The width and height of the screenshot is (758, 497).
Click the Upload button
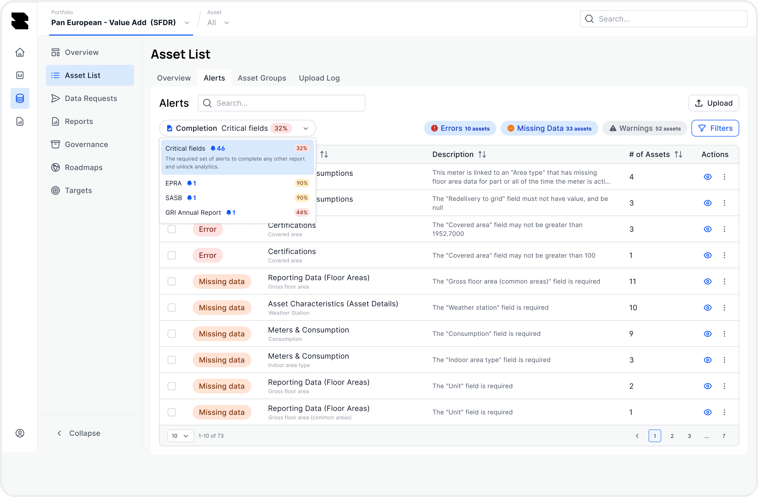(714, 103)
